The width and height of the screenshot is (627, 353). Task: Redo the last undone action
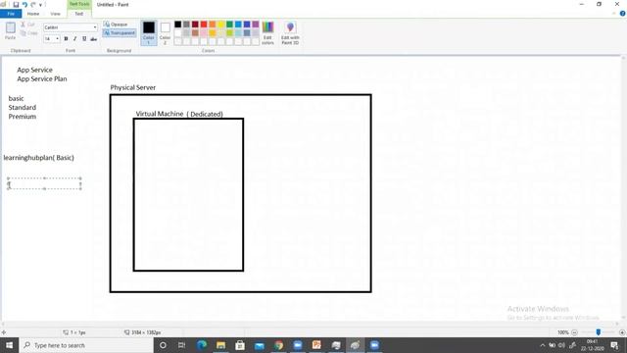tap(33, 4)
